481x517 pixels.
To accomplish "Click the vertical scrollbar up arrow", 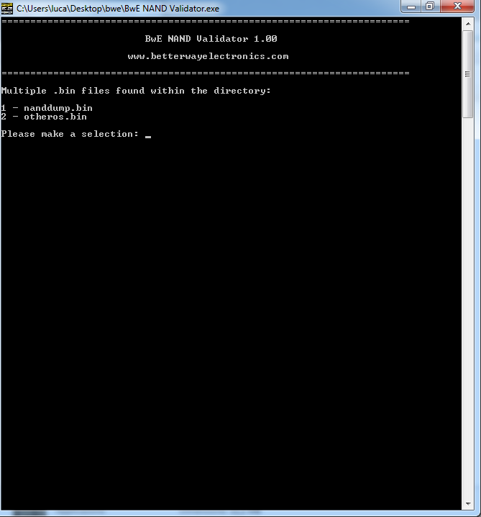I will click(468, 24).
